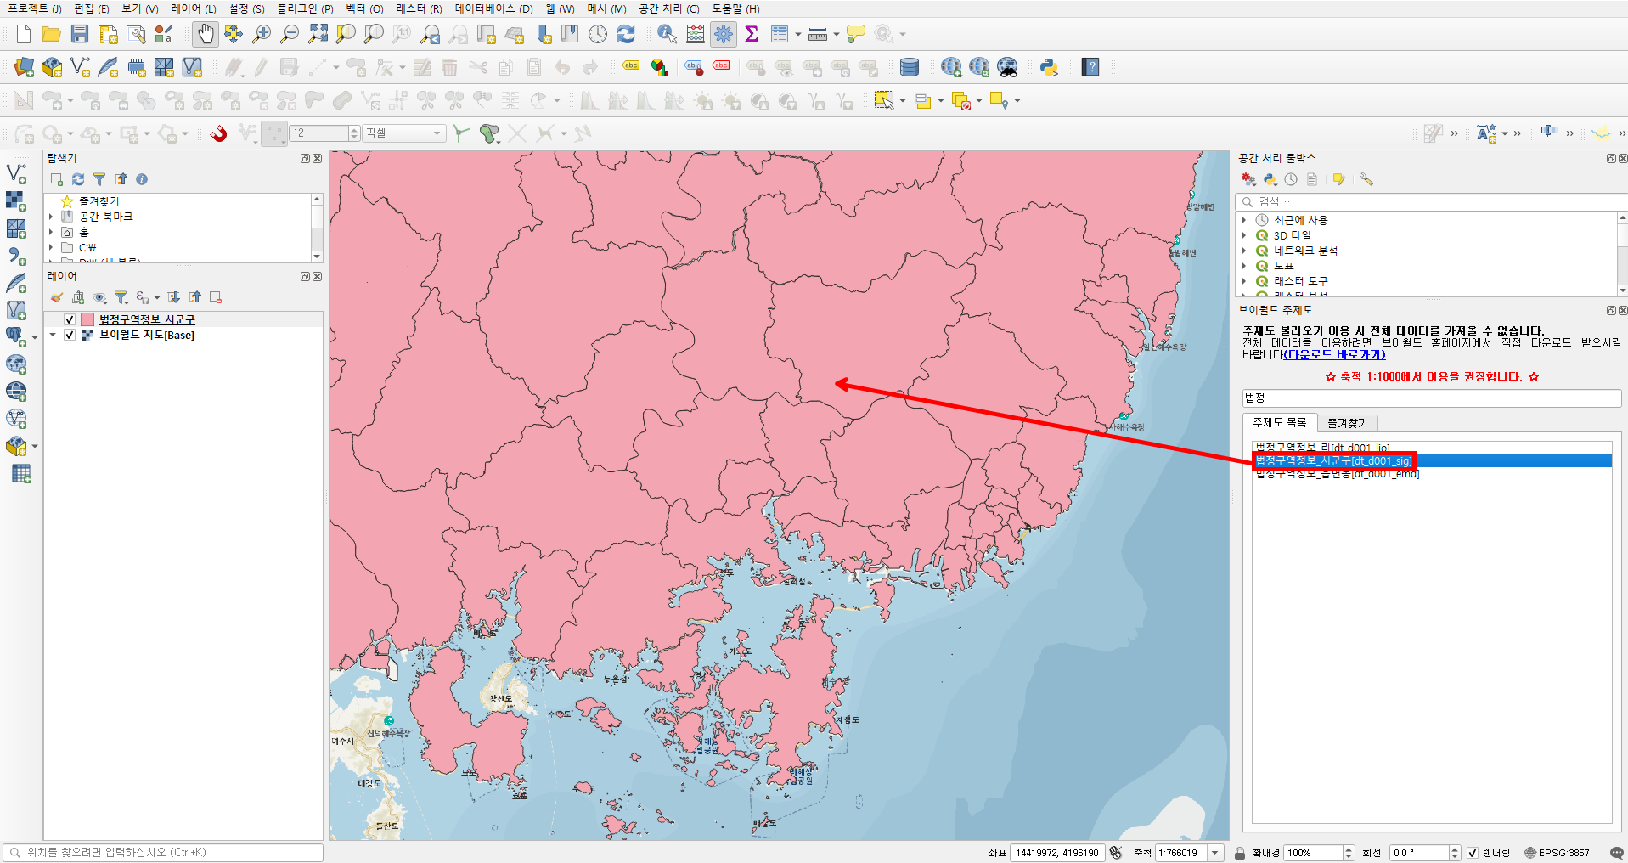Save the project
The height and width of the screenshot is (863, 1628).
point(80,34)
